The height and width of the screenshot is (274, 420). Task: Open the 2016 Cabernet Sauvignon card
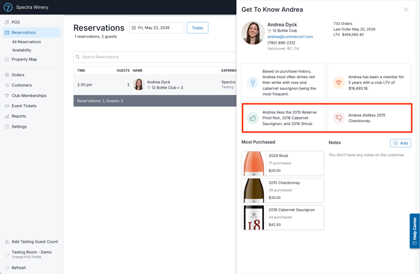tap(283, 218)
